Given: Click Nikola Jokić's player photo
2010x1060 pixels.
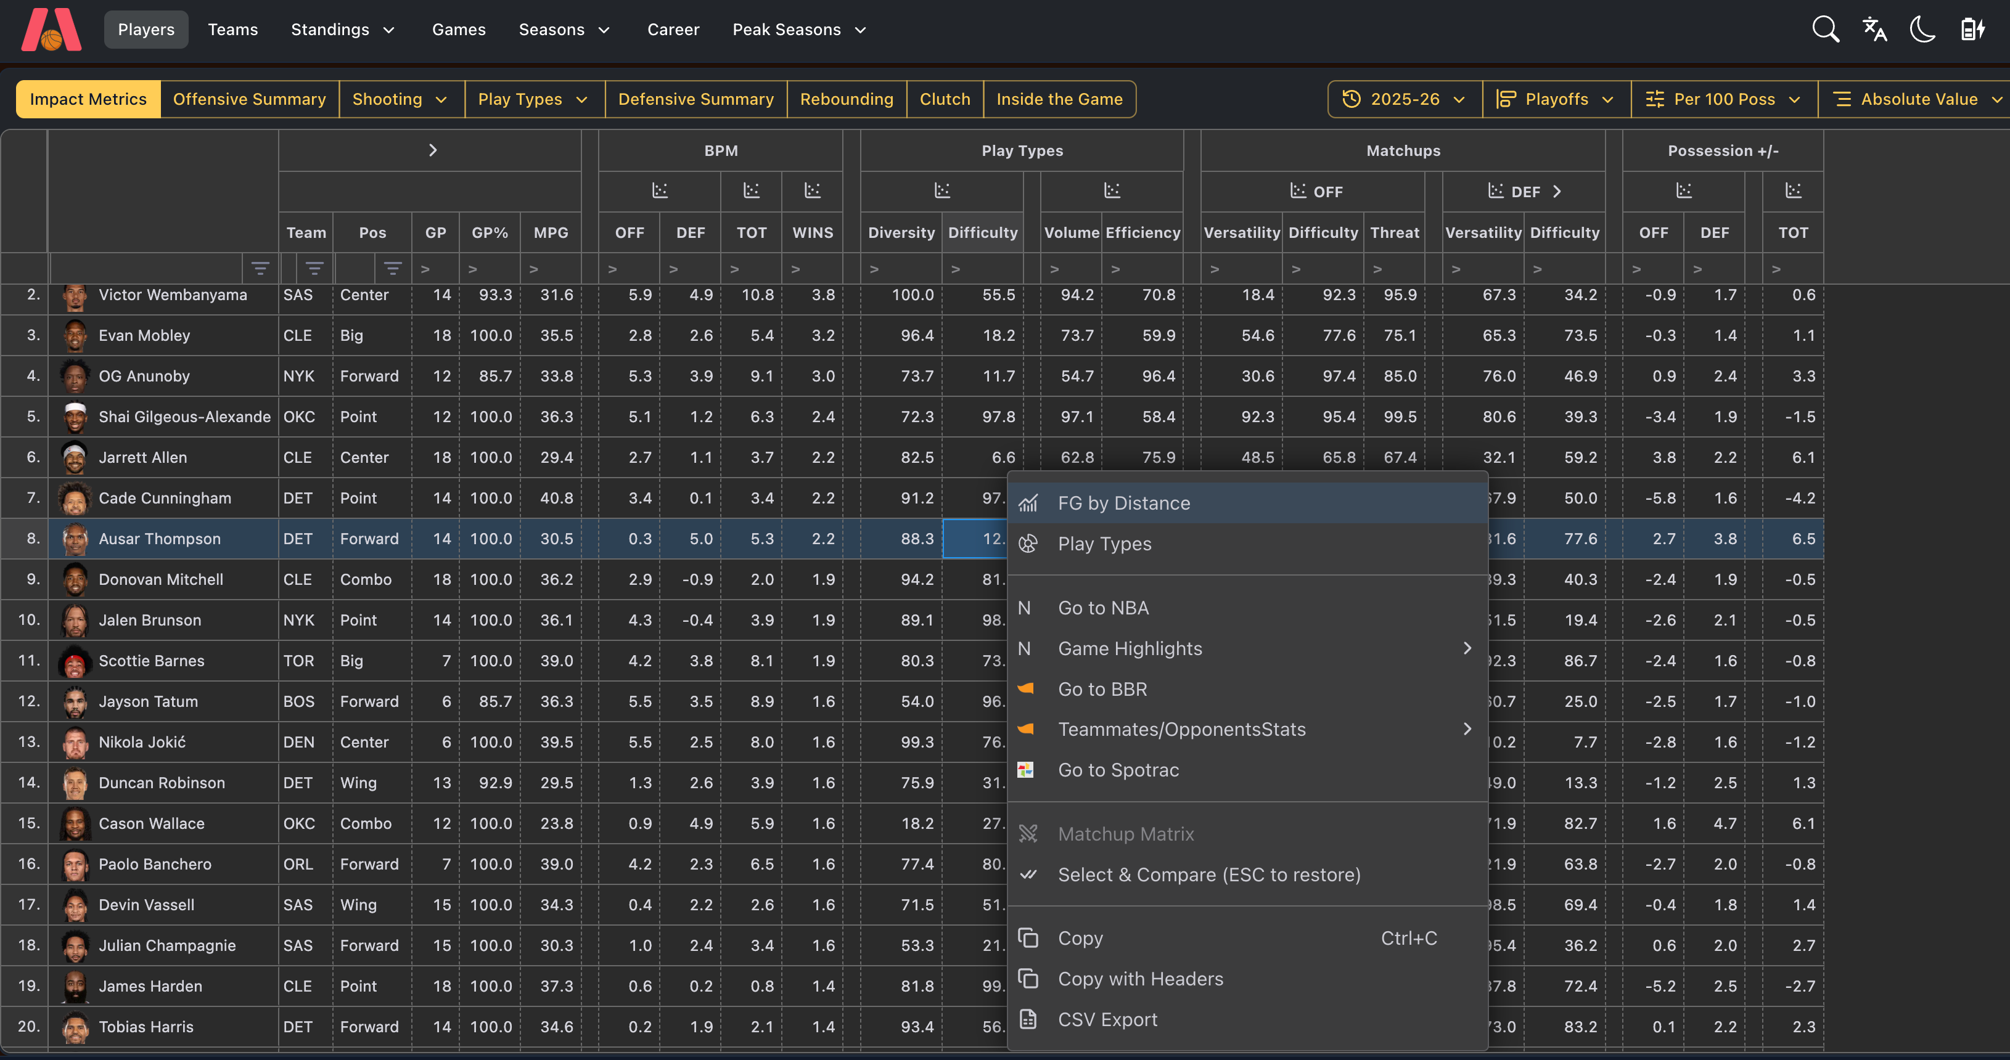Looking at the screenshot, I should coord(75,743).
